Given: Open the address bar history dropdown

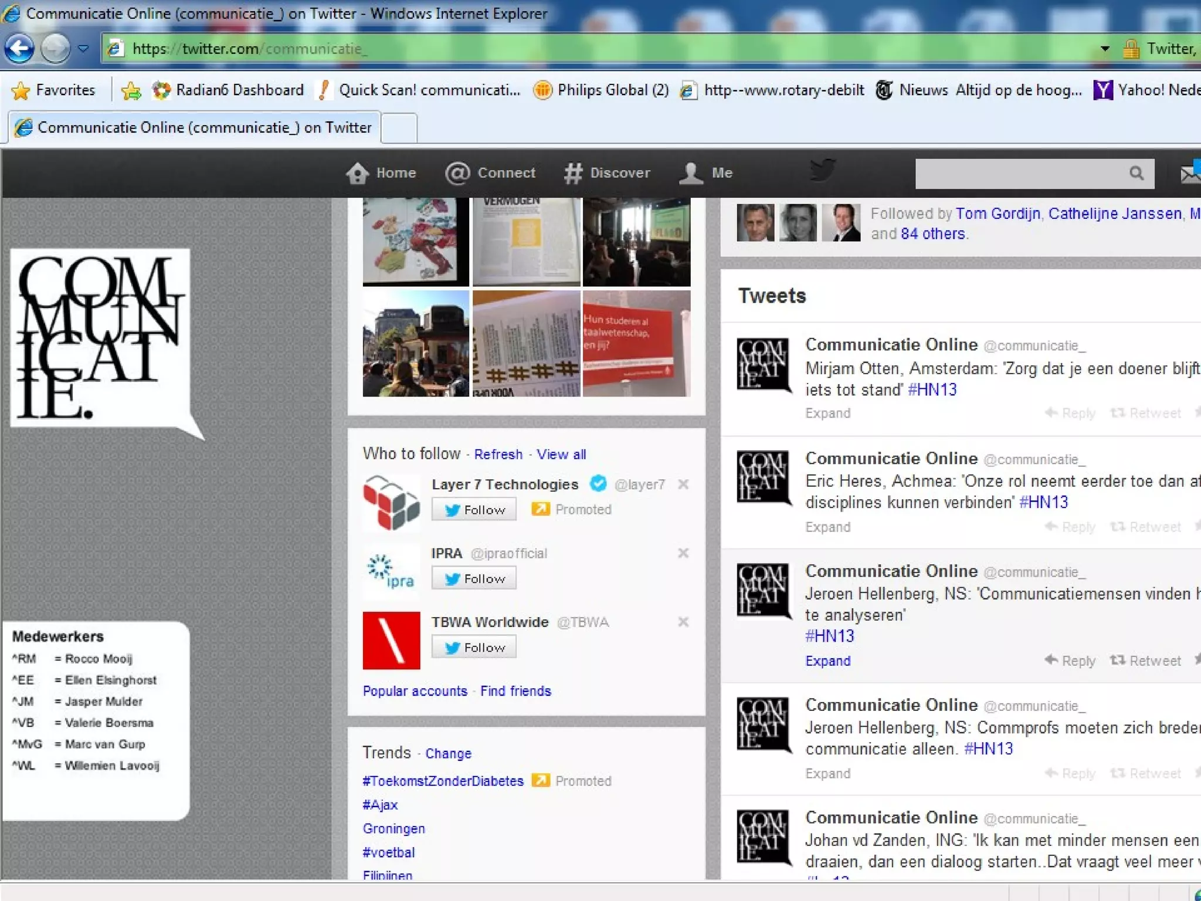Looking at the screenshot, I should 1105,49.
